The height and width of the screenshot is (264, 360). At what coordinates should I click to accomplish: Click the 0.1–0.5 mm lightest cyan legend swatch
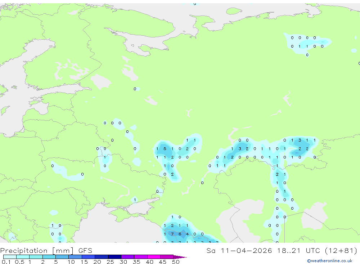10,257
